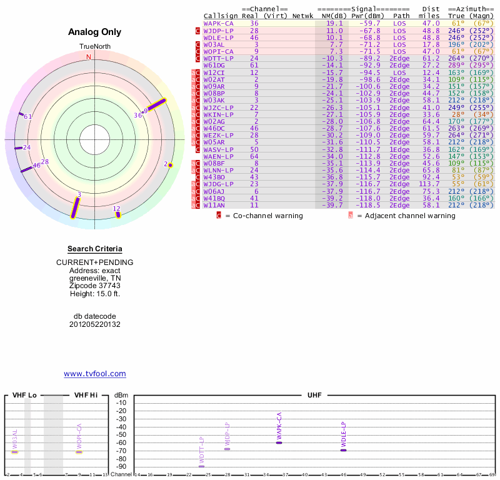Click the red N north indicator

coord(89,57)
